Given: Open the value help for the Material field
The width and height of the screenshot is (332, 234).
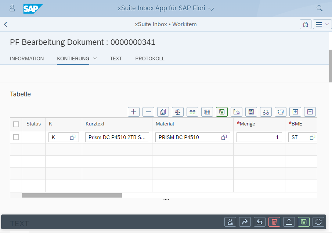Looking at the screenshot, I should coord(224,137).
